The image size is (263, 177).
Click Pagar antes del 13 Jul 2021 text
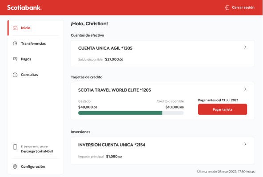pyautogui.click(x=218, y=100)
